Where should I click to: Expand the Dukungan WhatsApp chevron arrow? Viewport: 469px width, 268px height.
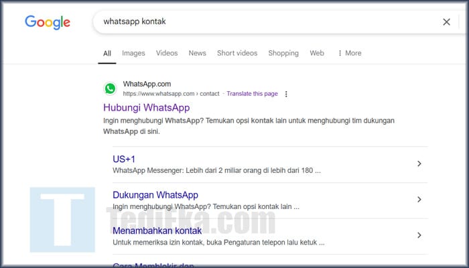point(419,200)
